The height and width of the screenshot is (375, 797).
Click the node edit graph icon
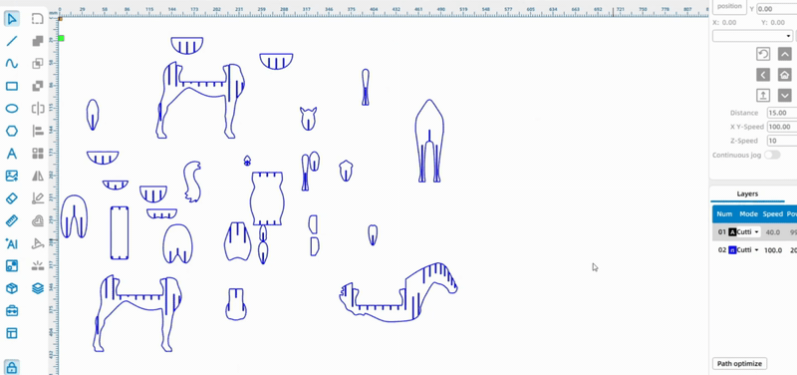point(38,197)
